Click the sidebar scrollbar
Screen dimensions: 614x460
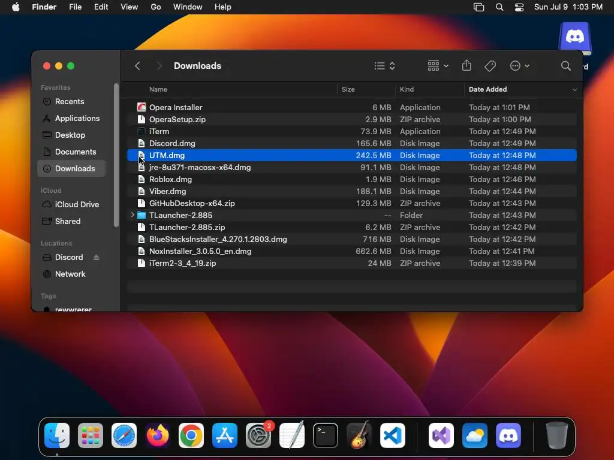coord(116,155)
